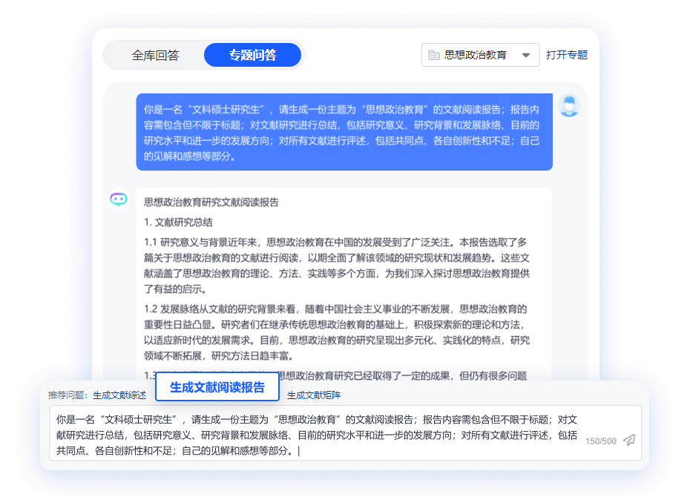
Task: Click the robot assistant avatar icon
Action: [119, 199]
